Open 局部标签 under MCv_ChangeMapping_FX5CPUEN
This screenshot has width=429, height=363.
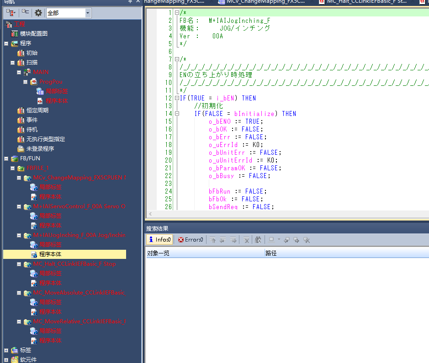pos(50,187)
